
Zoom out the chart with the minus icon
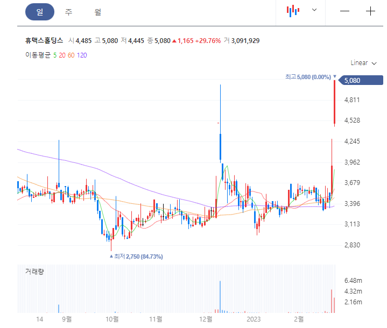344,11
